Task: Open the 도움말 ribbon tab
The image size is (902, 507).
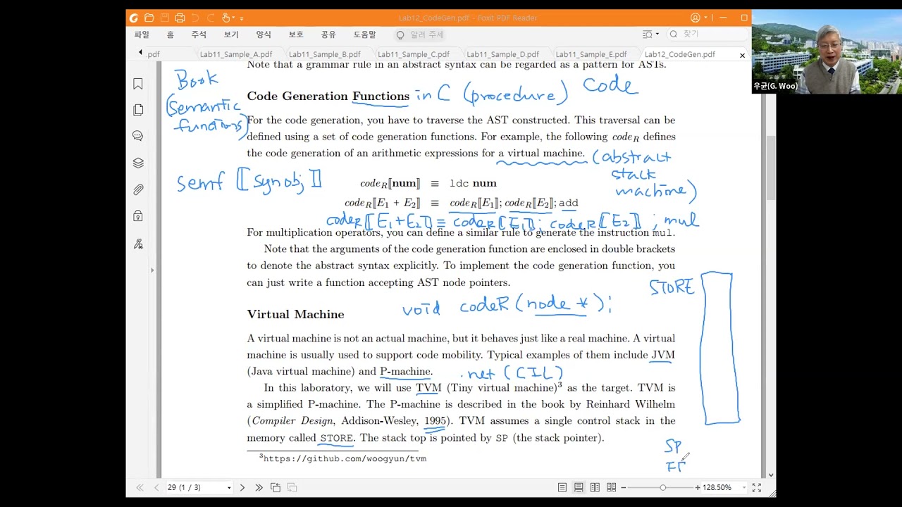Action: coord(364,35)
